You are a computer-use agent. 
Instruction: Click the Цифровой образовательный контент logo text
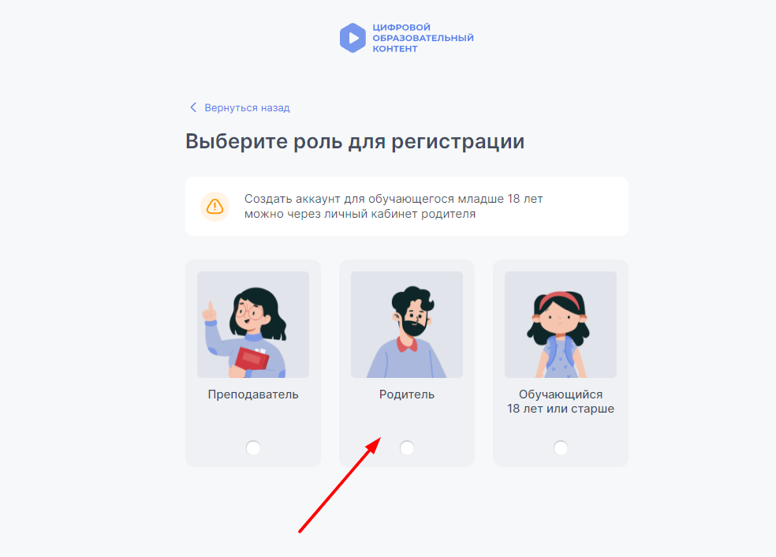pos(423,38)
